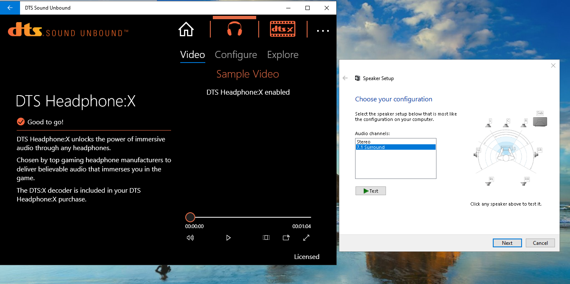Viewport: 570px width, 284px height.
Task: Enter full screen video mode
Action: click(x=306, y=238)
